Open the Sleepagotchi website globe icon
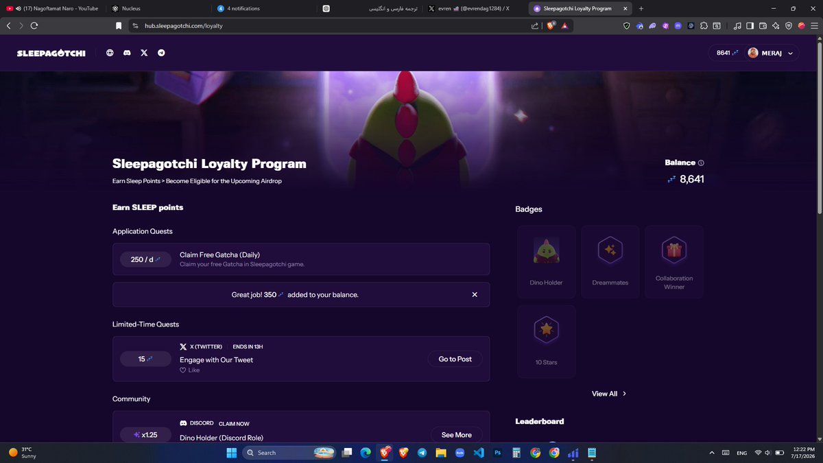Viewport: 823px width, 463px height. 110,53
